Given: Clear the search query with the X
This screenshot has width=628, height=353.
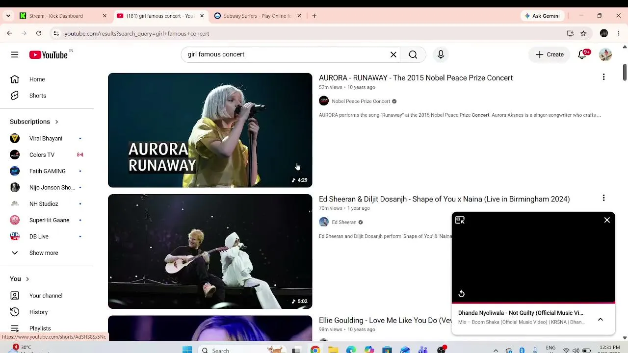Looking at the screenshot, I should click(393, 54).
